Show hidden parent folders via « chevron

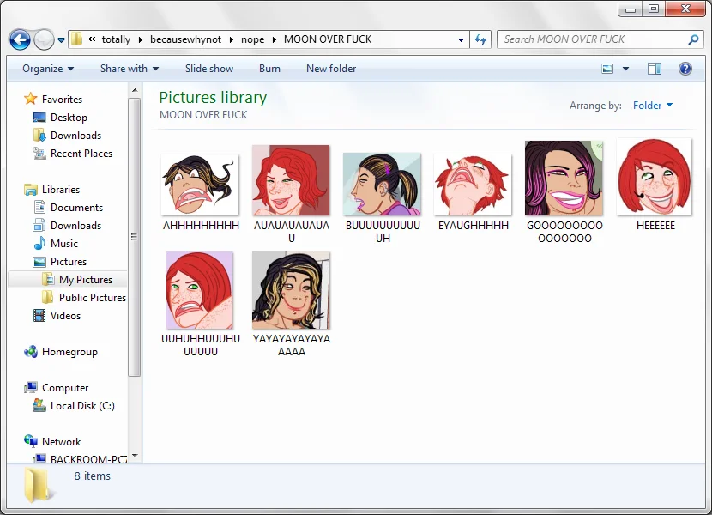pos(92,39)
